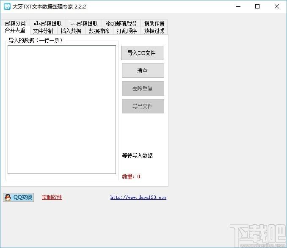This screenshot has width=287, height=248.
Task: Go to the 数据排除 tab
Action: point(99,31)
